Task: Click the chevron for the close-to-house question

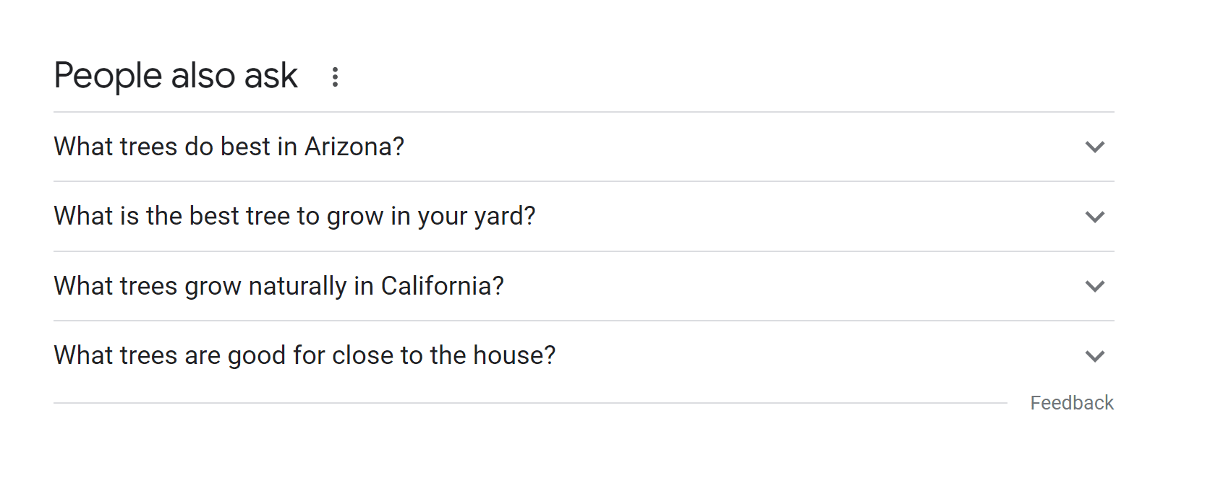Action: 1095,356
